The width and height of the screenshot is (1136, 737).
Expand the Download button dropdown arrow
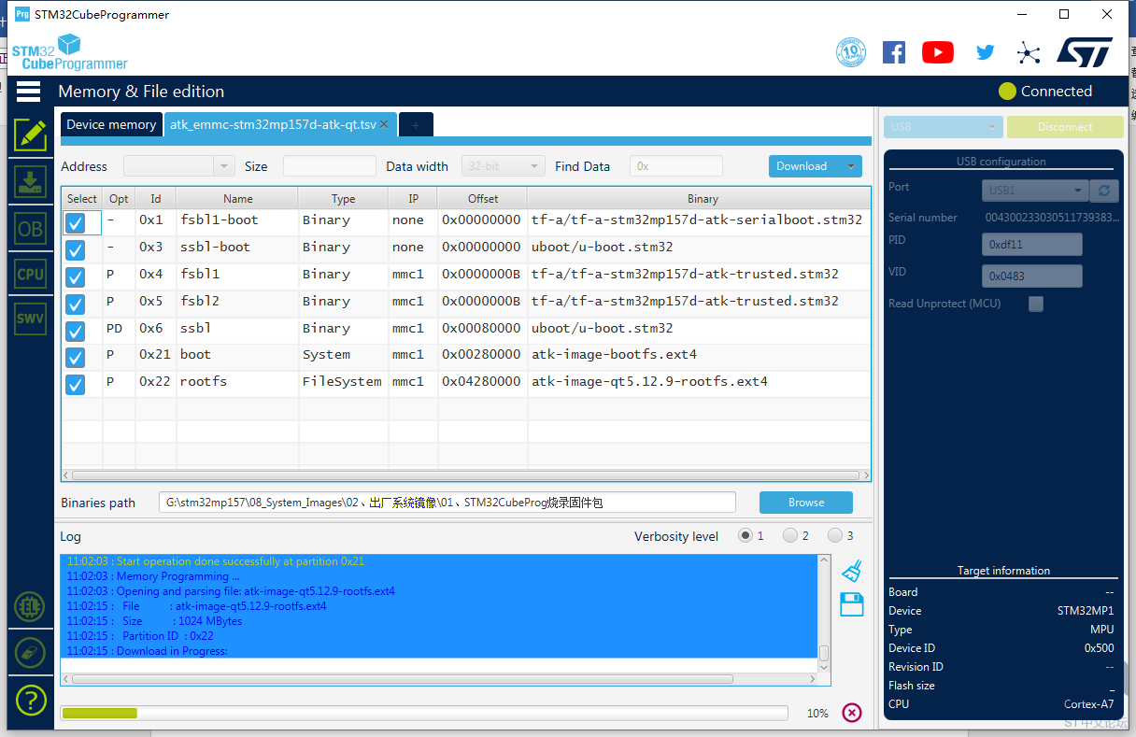tap(850, 166)
